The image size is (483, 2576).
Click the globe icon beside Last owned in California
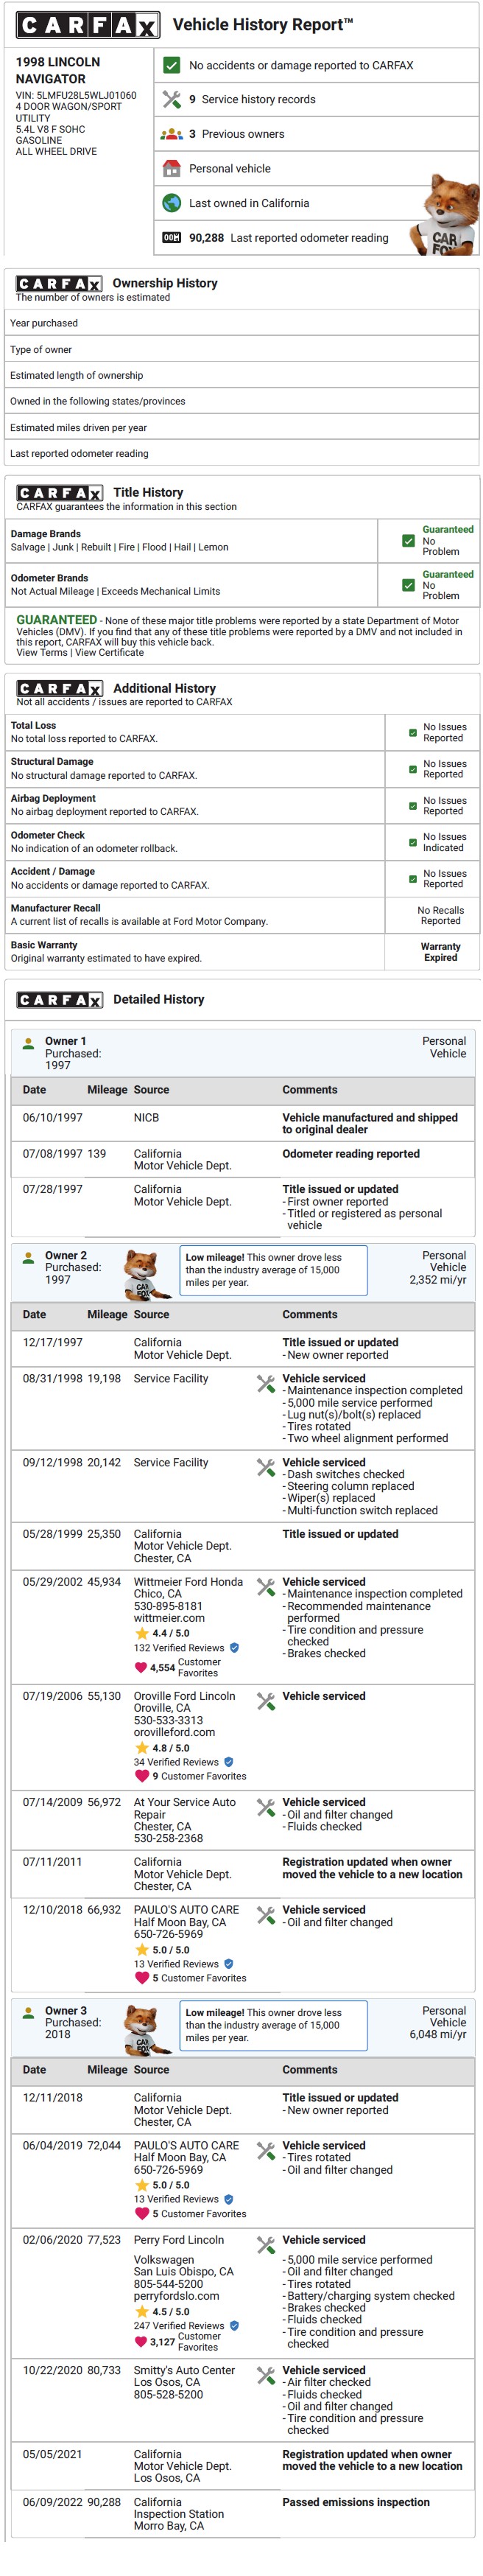(x=171, y=203)
